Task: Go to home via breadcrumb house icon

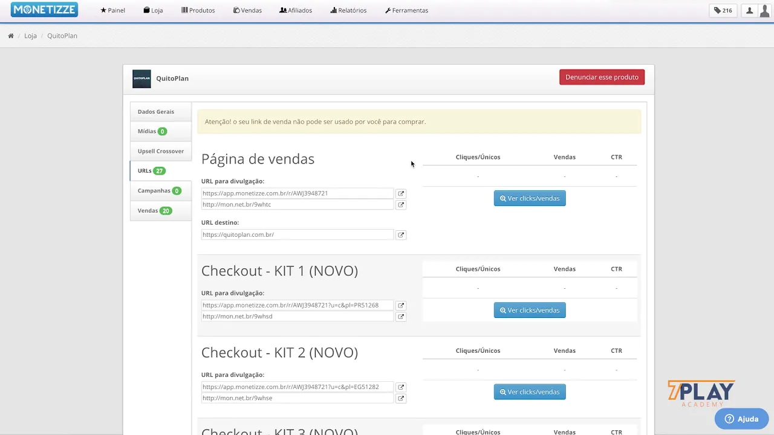Action: (11, 36)
